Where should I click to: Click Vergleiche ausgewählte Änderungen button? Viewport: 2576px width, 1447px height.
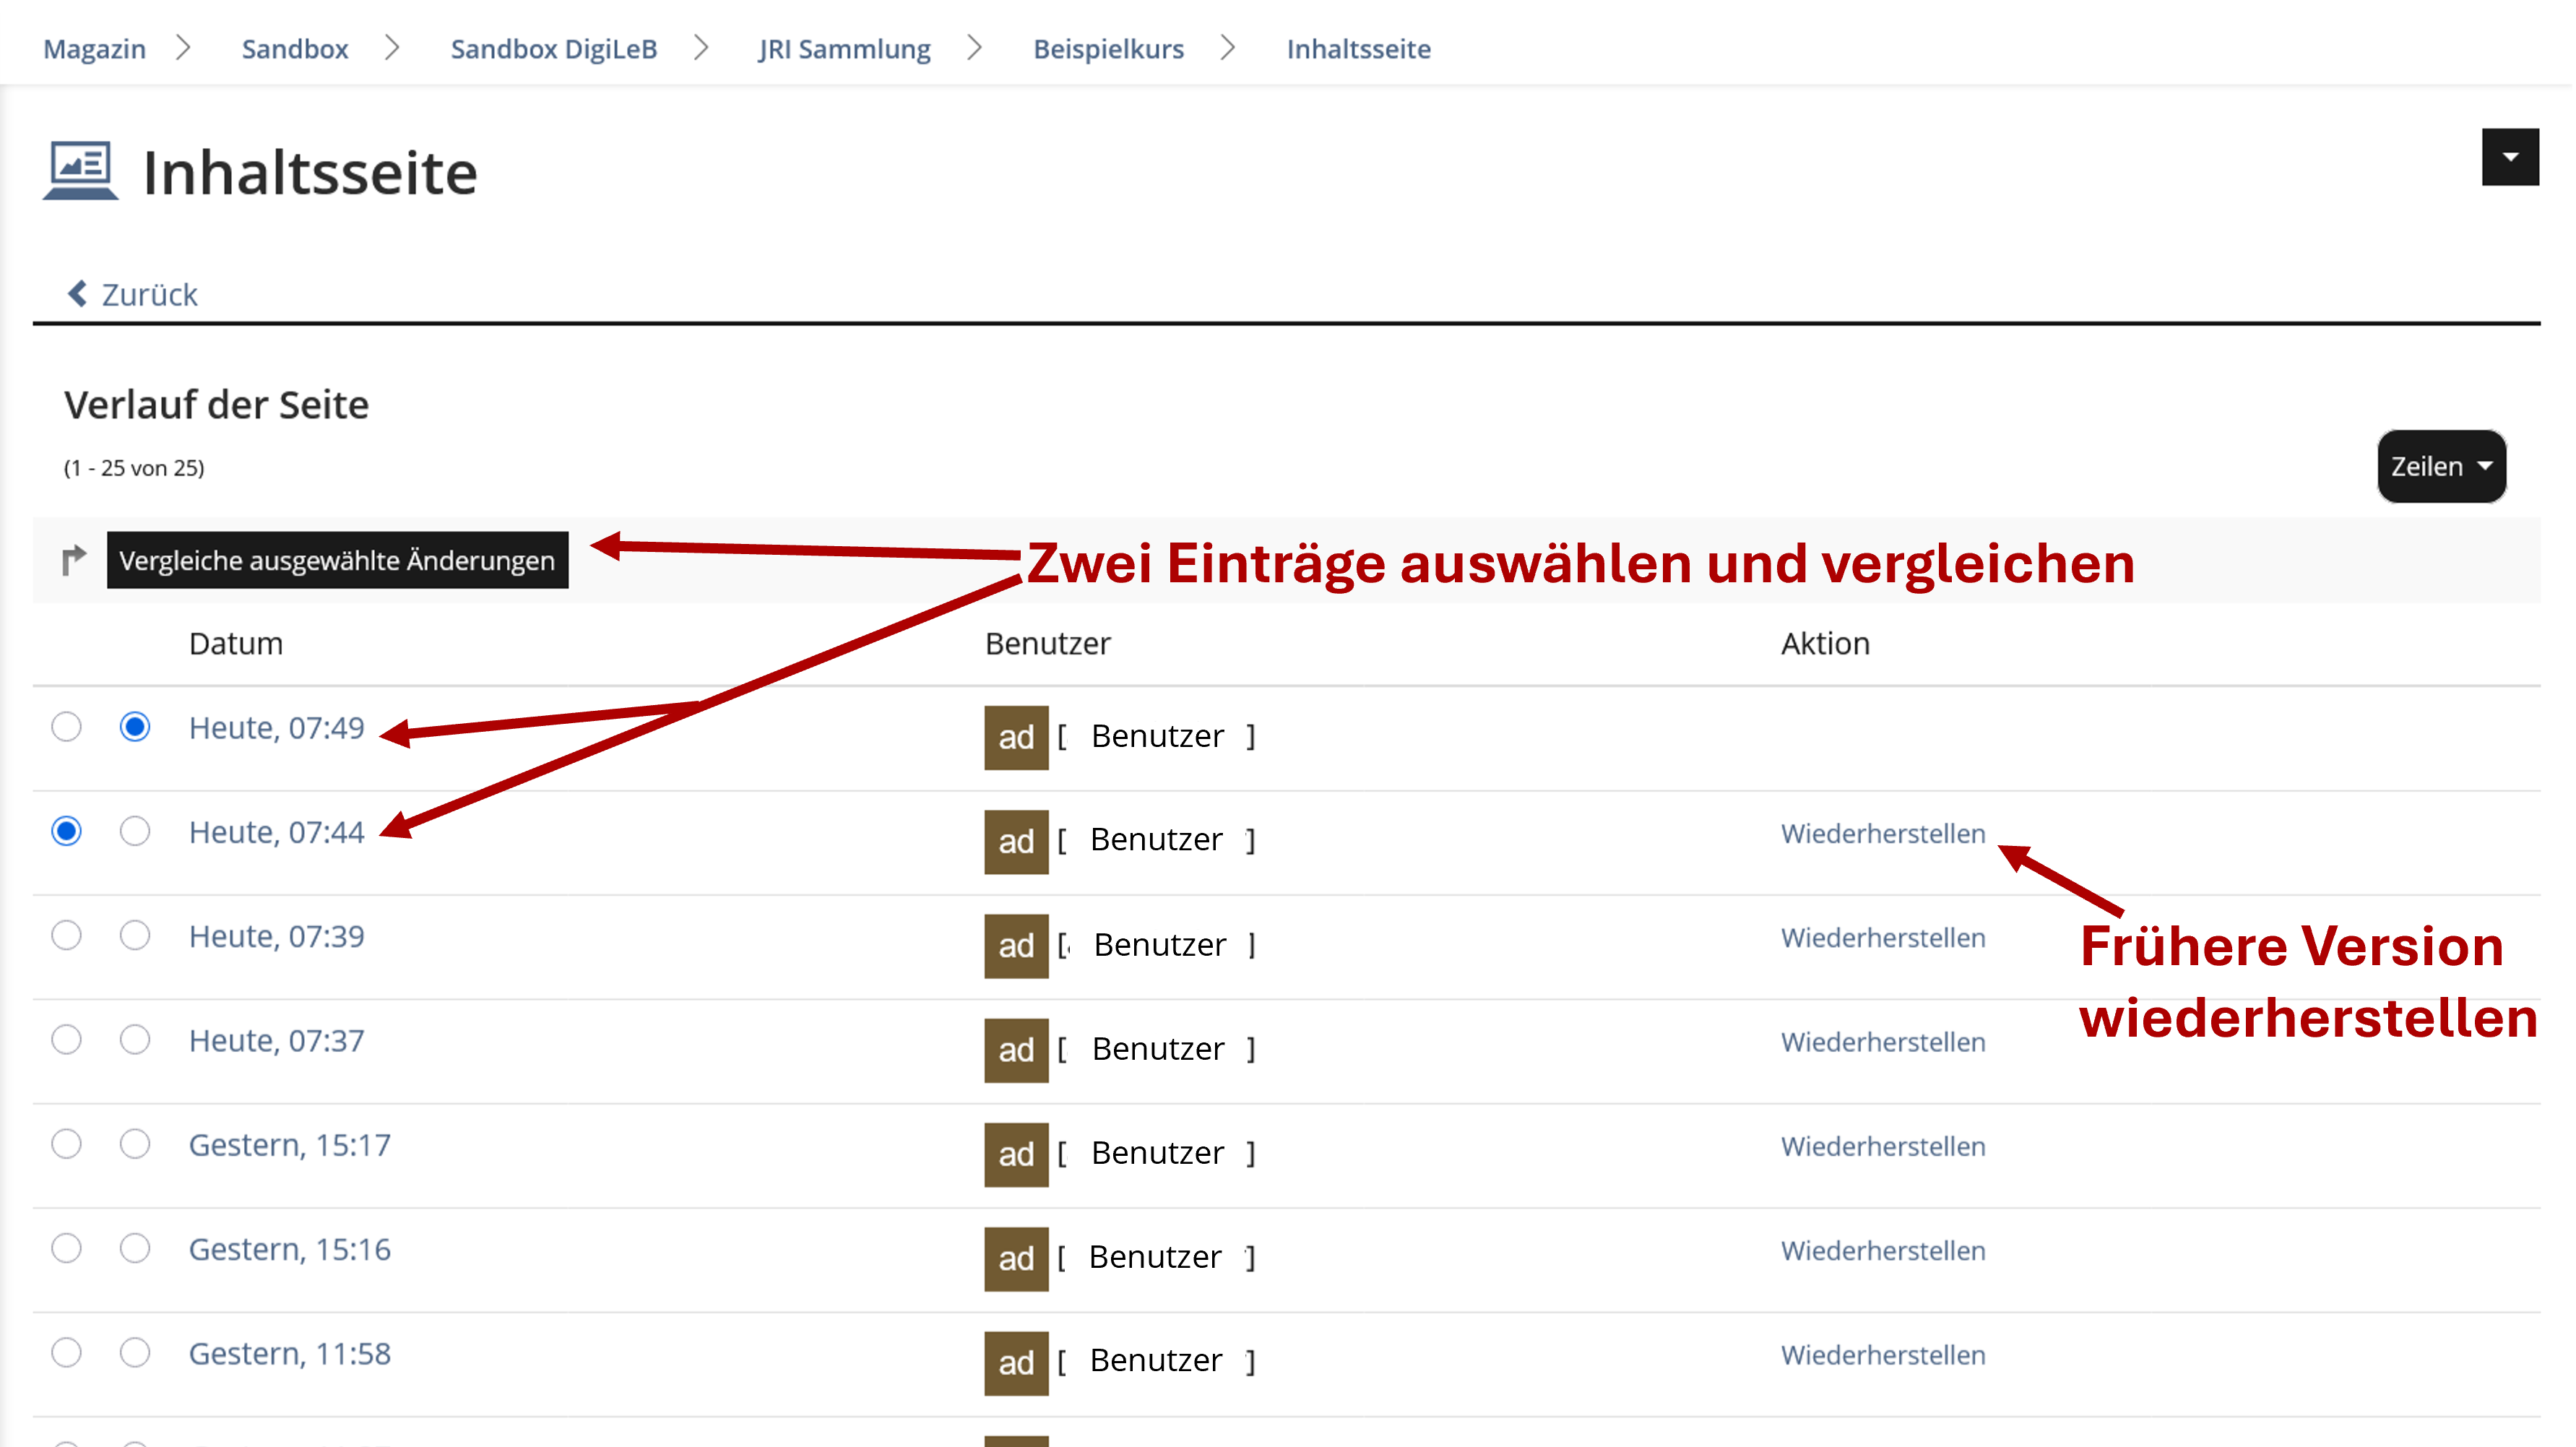click(337, 560)
